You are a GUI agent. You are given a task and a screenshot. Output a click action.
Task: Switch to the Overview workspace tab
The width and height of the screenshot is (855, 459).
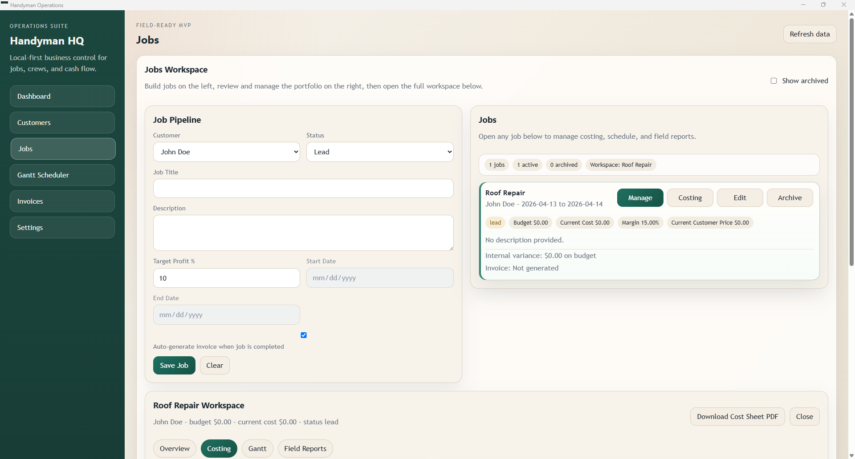(175, 448)
